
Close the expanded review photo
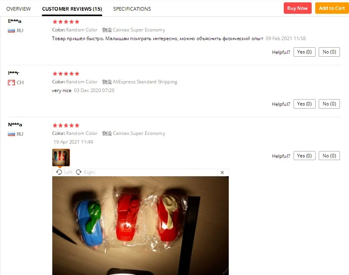pos(222,172)
